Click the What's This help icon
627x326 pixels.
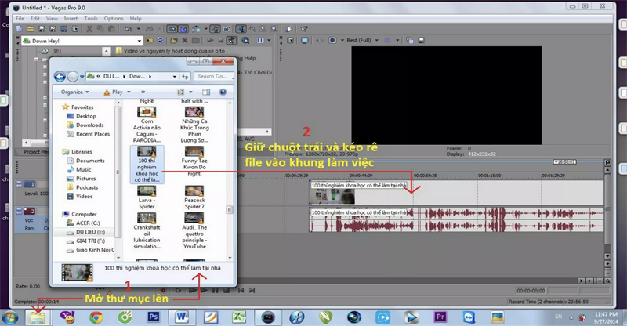[304, 29]
